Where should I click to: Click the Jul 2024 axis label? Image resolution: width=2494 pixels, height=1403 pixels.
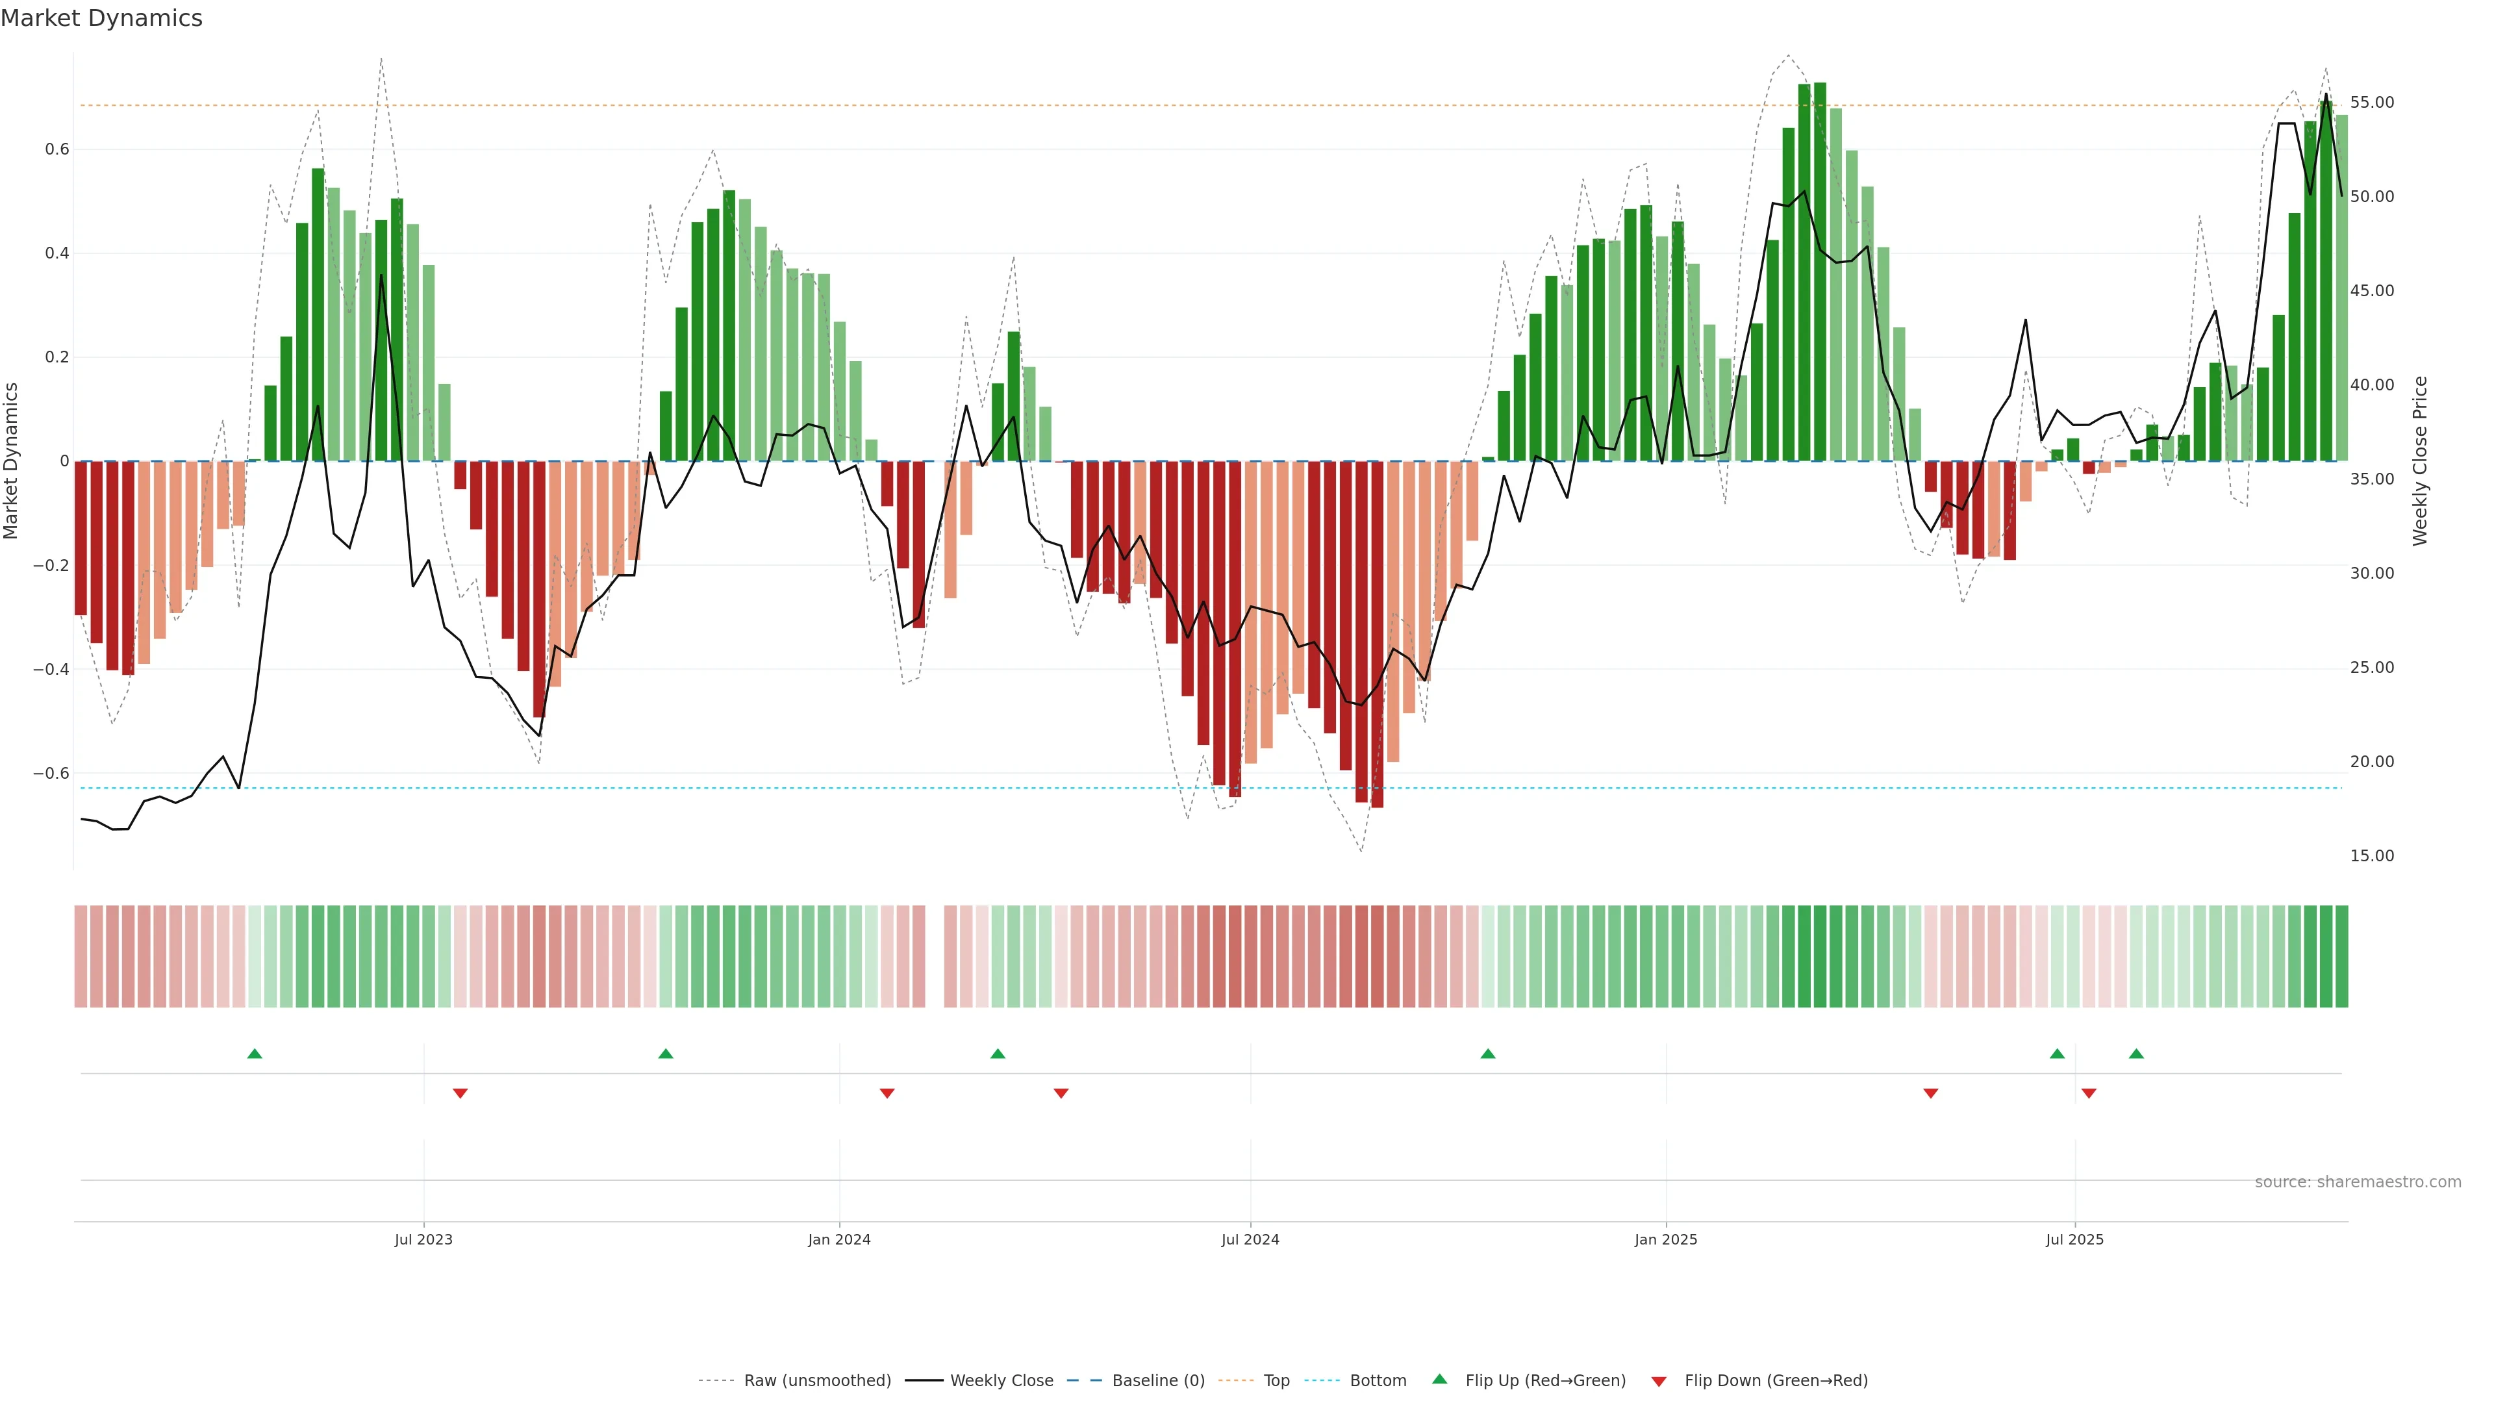coord(1250,1239)
